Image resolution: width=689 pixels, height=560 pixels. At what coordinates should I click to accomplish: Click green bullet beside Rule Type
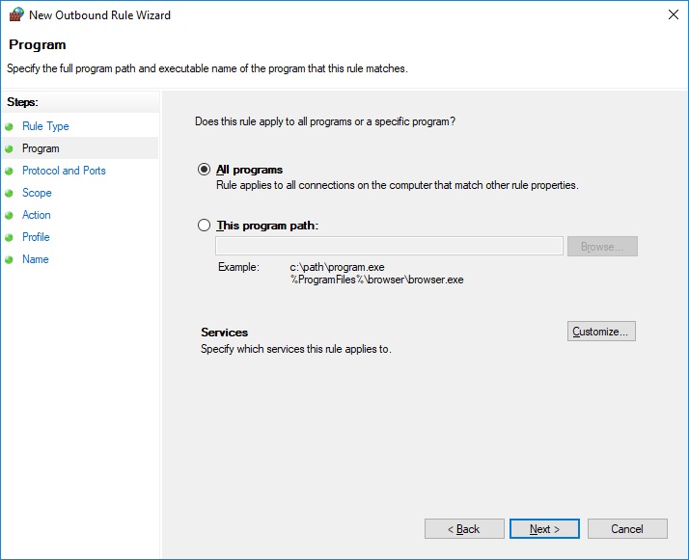[9, 127]
